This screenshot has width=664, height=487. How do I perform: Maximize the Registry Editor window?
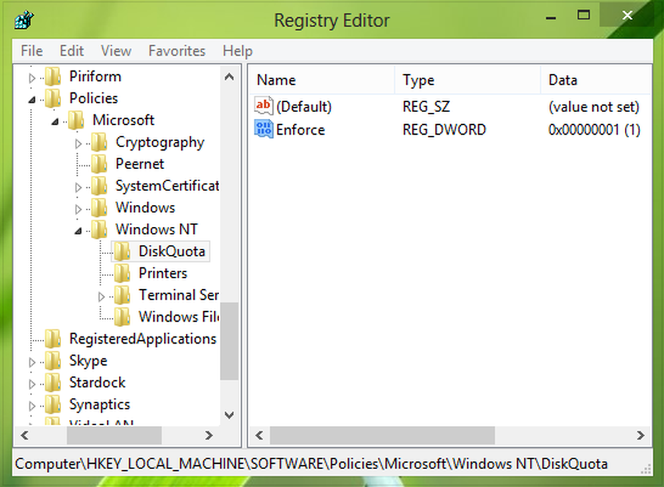584,16
